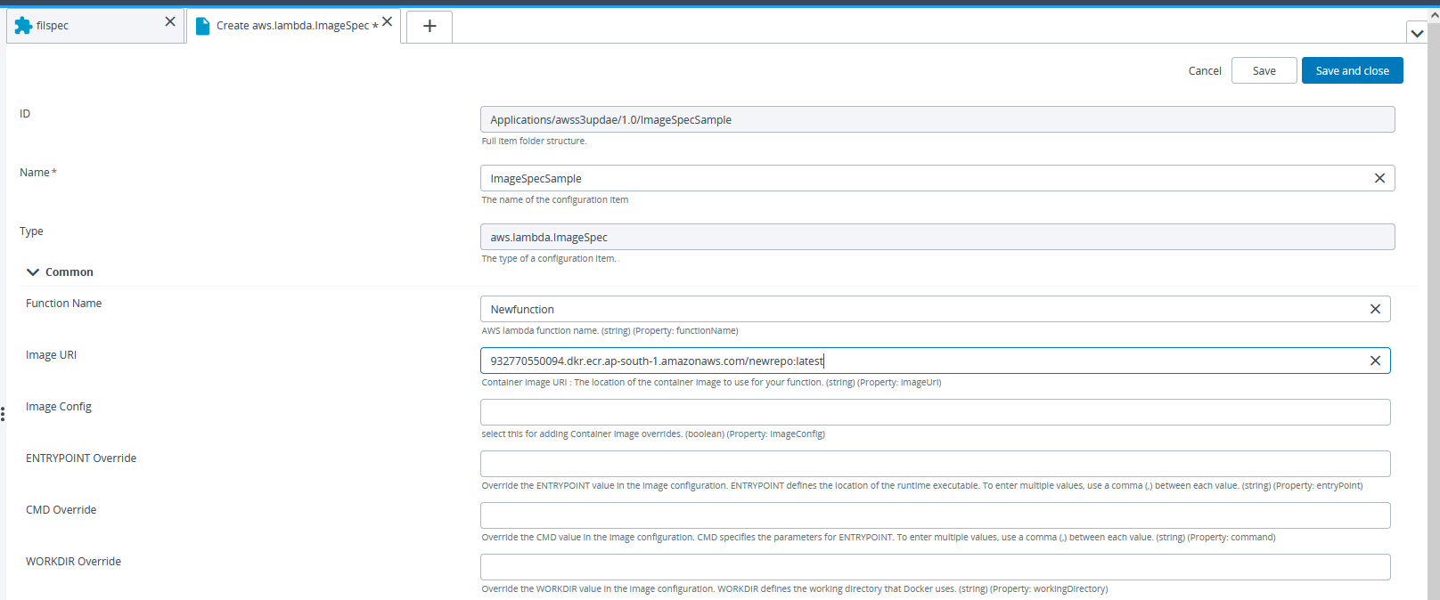Screen dimensions: 1440x600
Task: Close the filspec tab
Action: (x=170, y=21)
